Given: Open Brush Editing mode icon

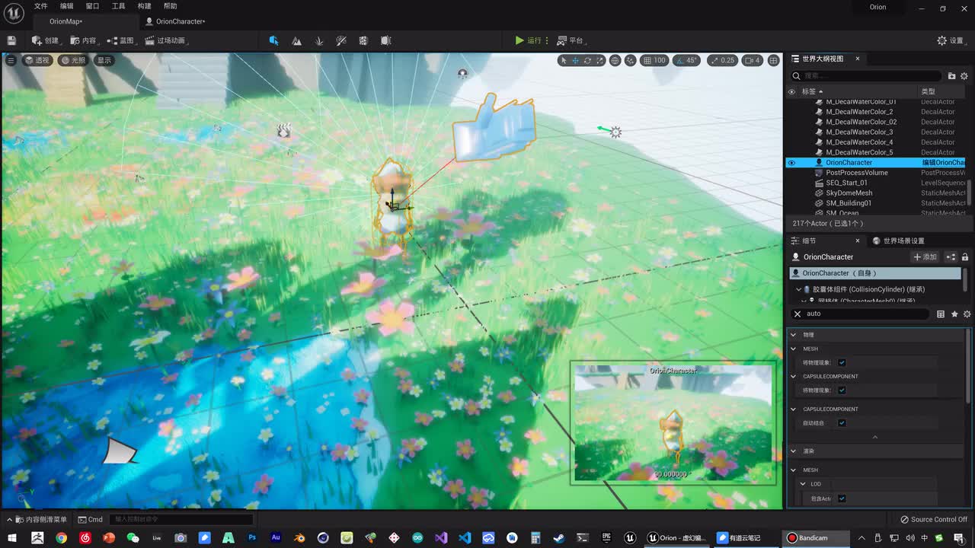Looking at the screenshot, I should [x=385, y=40].
